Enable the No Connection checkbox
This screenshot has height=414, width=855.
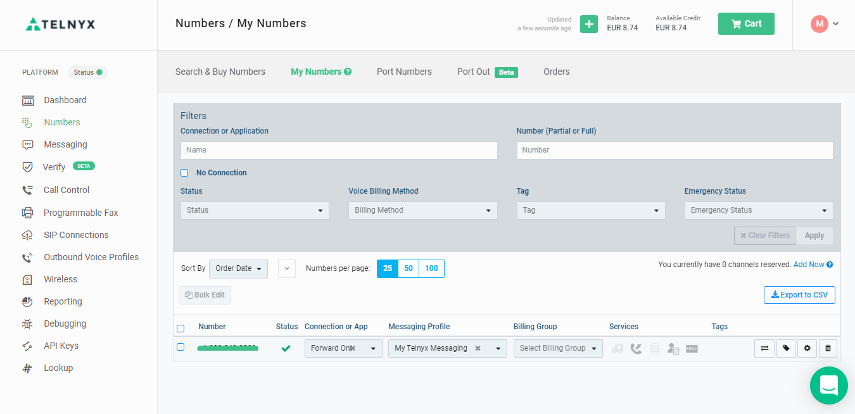pos(184,173)
